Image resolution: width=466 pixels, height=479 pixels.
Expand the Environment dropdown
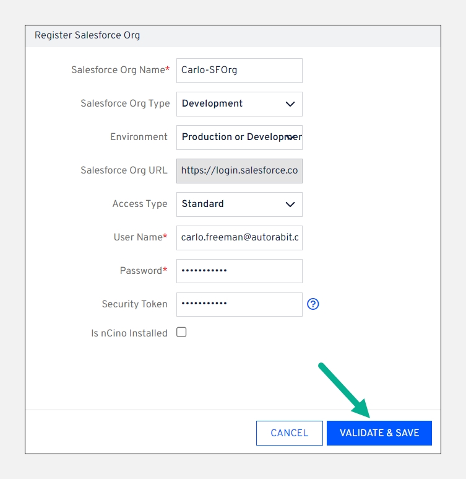tap(239, 138)
